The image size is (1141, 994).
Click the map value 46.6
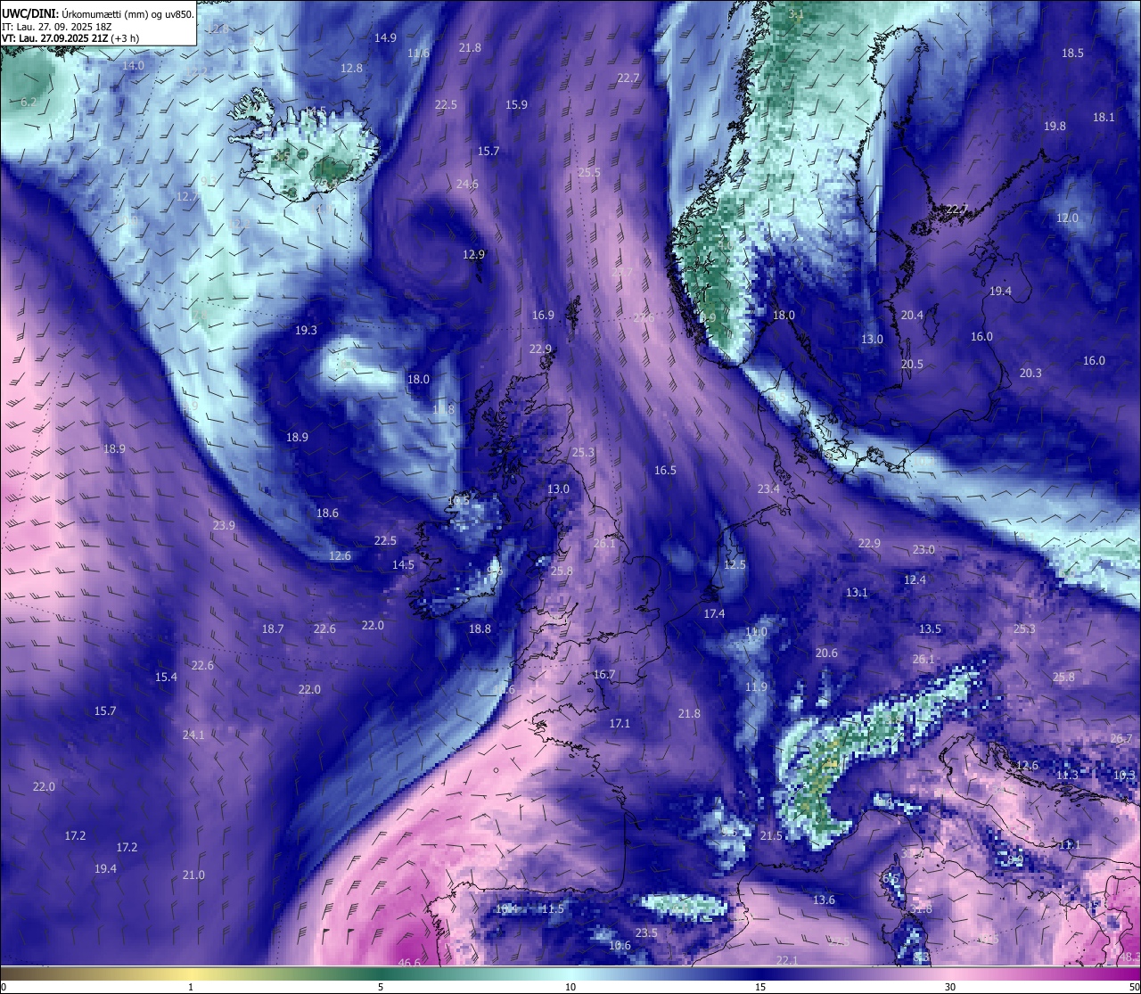(409, 963)
